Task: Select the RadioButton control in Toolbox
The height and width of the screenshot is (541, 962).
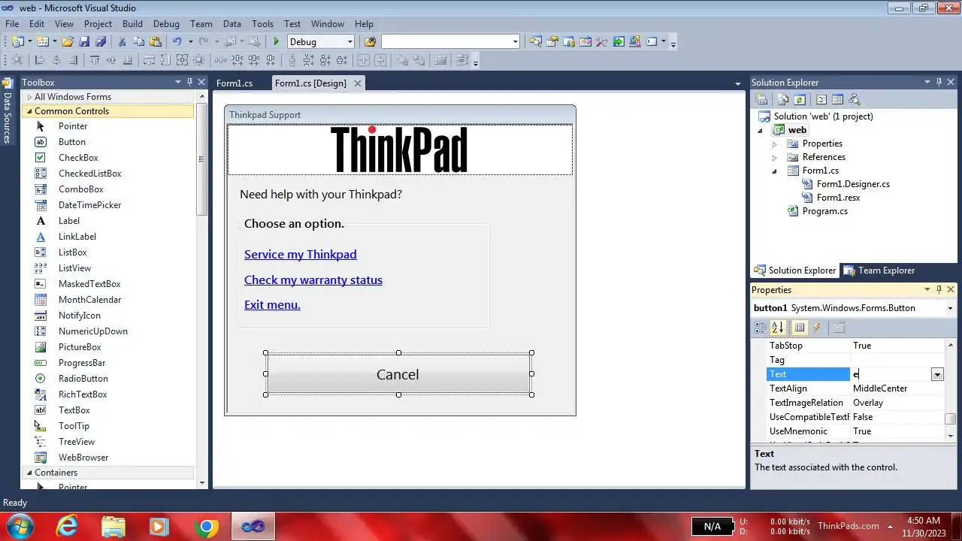Action: coord(83,379)
